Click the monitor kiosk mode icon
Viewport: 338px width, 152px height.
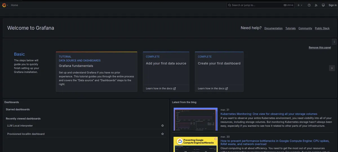tap(323, 5)
